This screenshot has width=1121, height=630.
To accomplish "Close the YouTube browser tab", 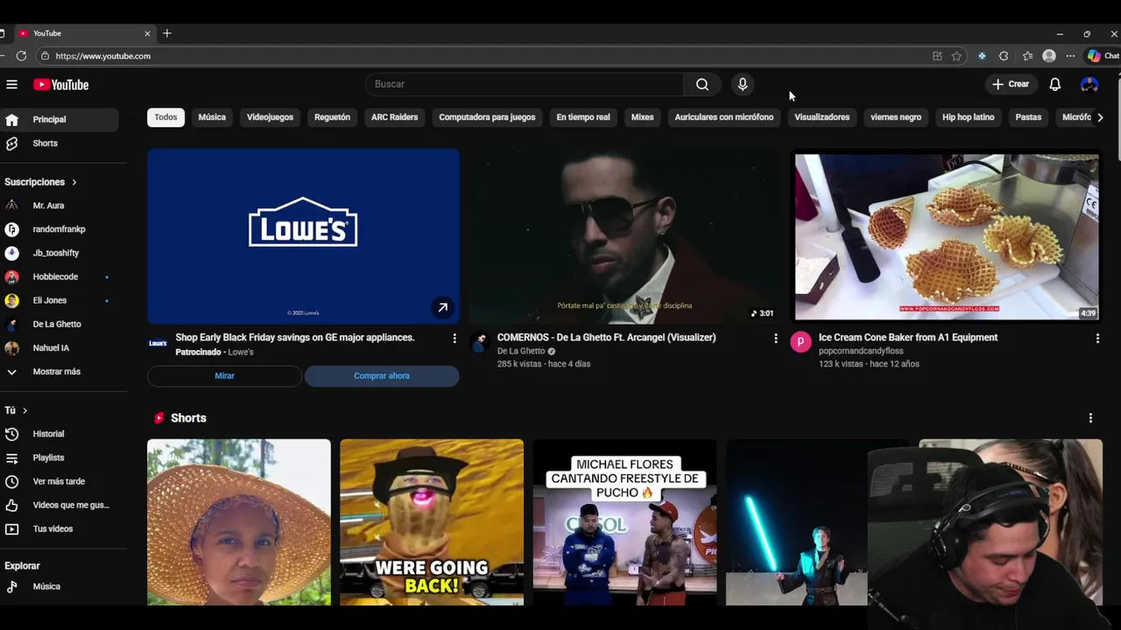I will click(x=147, y=33).
